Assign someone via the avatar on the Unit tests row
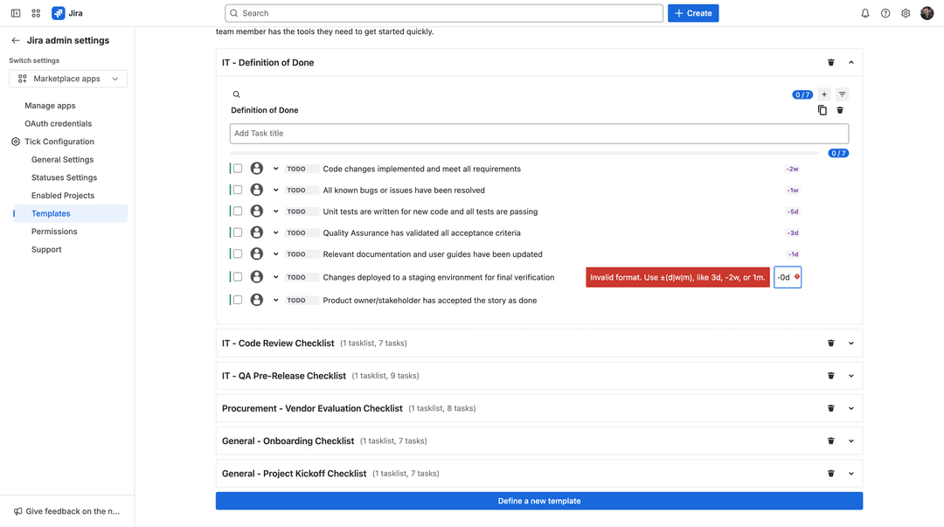The height and width of the screenshot is (527, 944). point(256,211)
